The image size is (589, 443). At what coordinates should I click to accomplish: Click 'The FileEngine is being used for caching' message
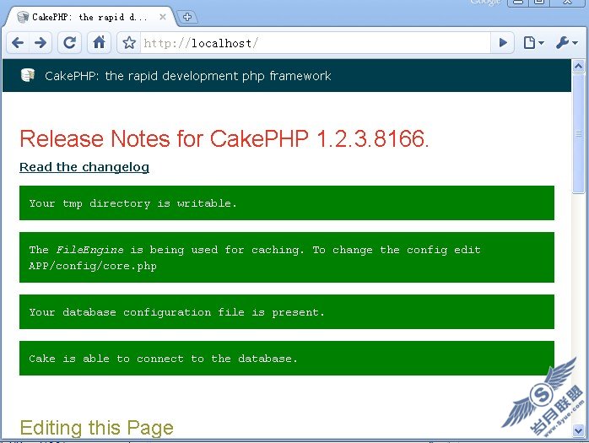[x=287, y=257]
